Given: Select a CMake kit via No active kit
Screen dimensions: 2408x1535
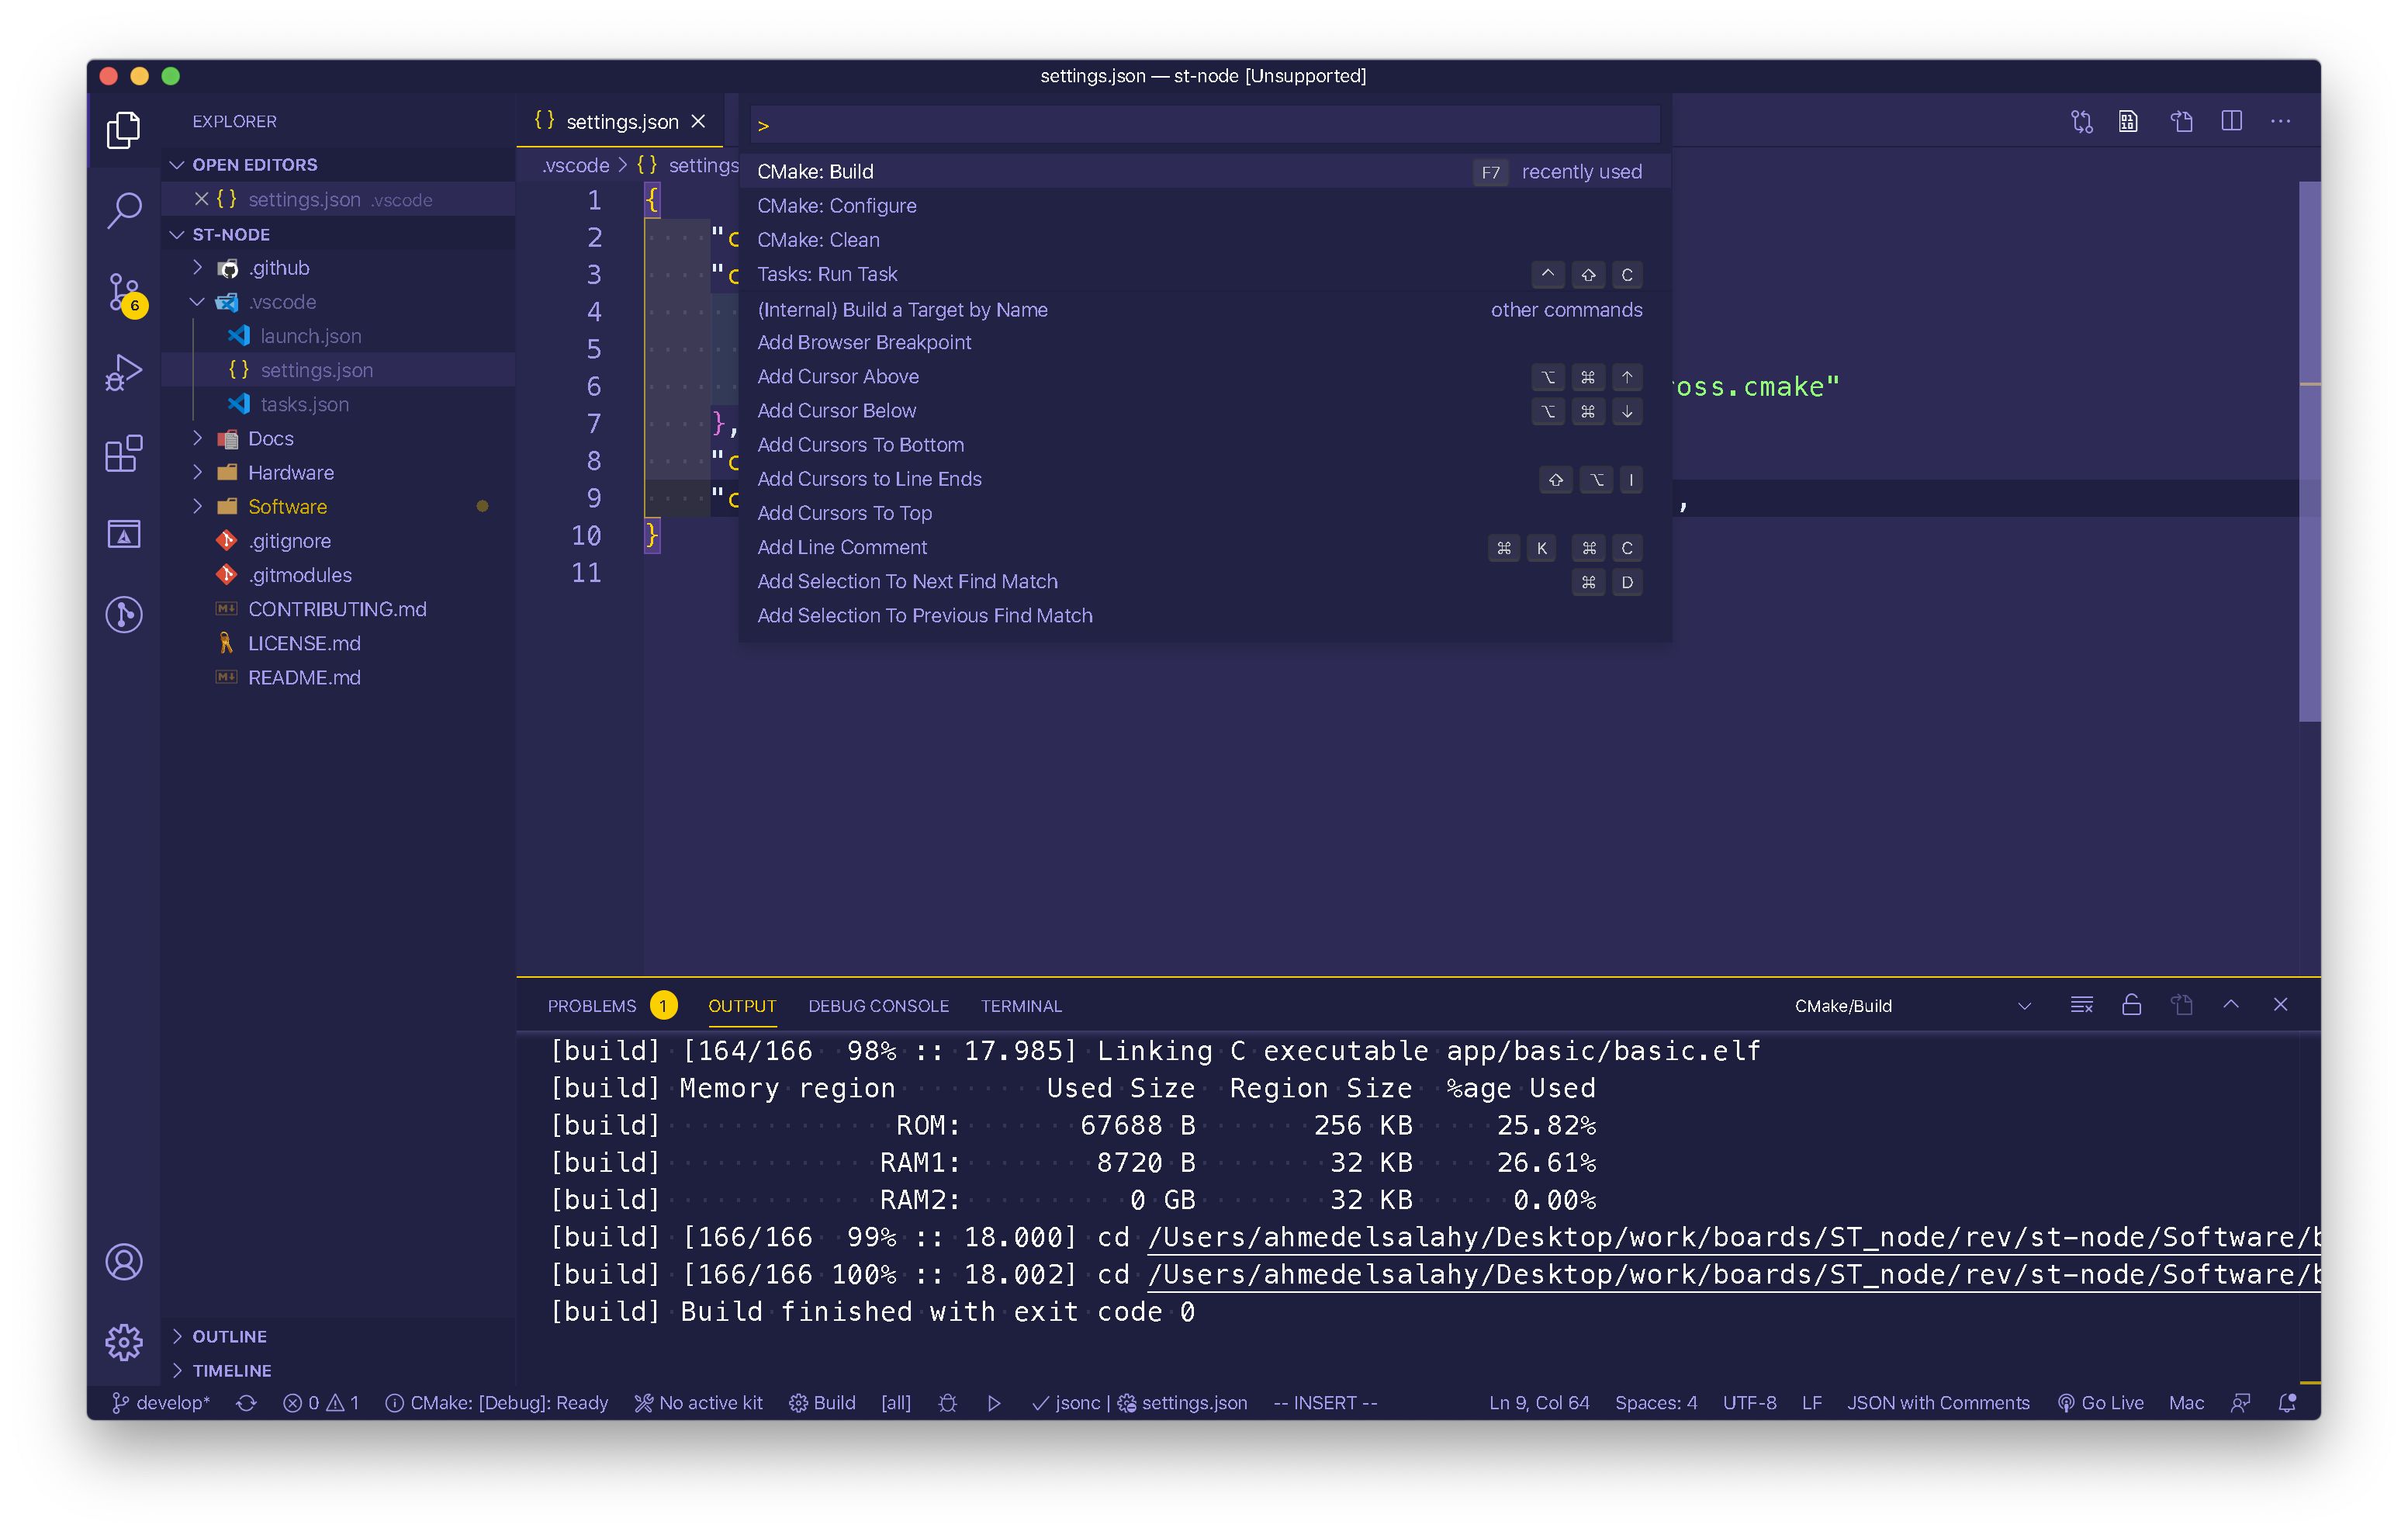Looking at the screenshot, I should pyautogui.click(x=698, y=1403).
